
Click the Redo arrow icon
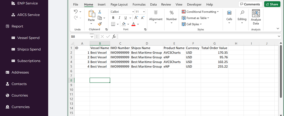click(x=76, y=18)
